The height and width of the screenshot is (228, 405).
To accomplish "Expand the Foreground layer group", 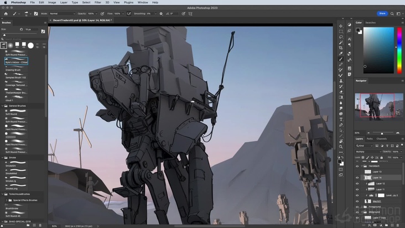I will tap(362, 207).
